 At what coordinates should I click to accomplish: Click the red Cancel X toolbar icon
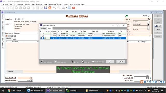(50, 8)
